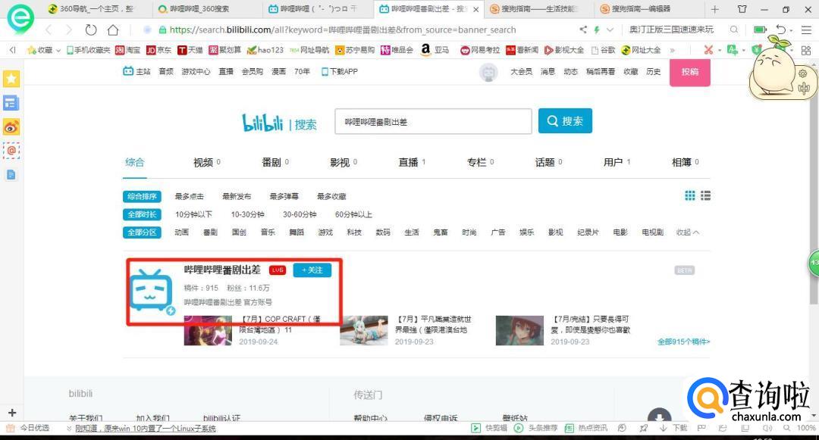Filter duration 10分钟以下
Image resolution: width=819 pixels, height=440 pixels.
click(x=194, y=214)
